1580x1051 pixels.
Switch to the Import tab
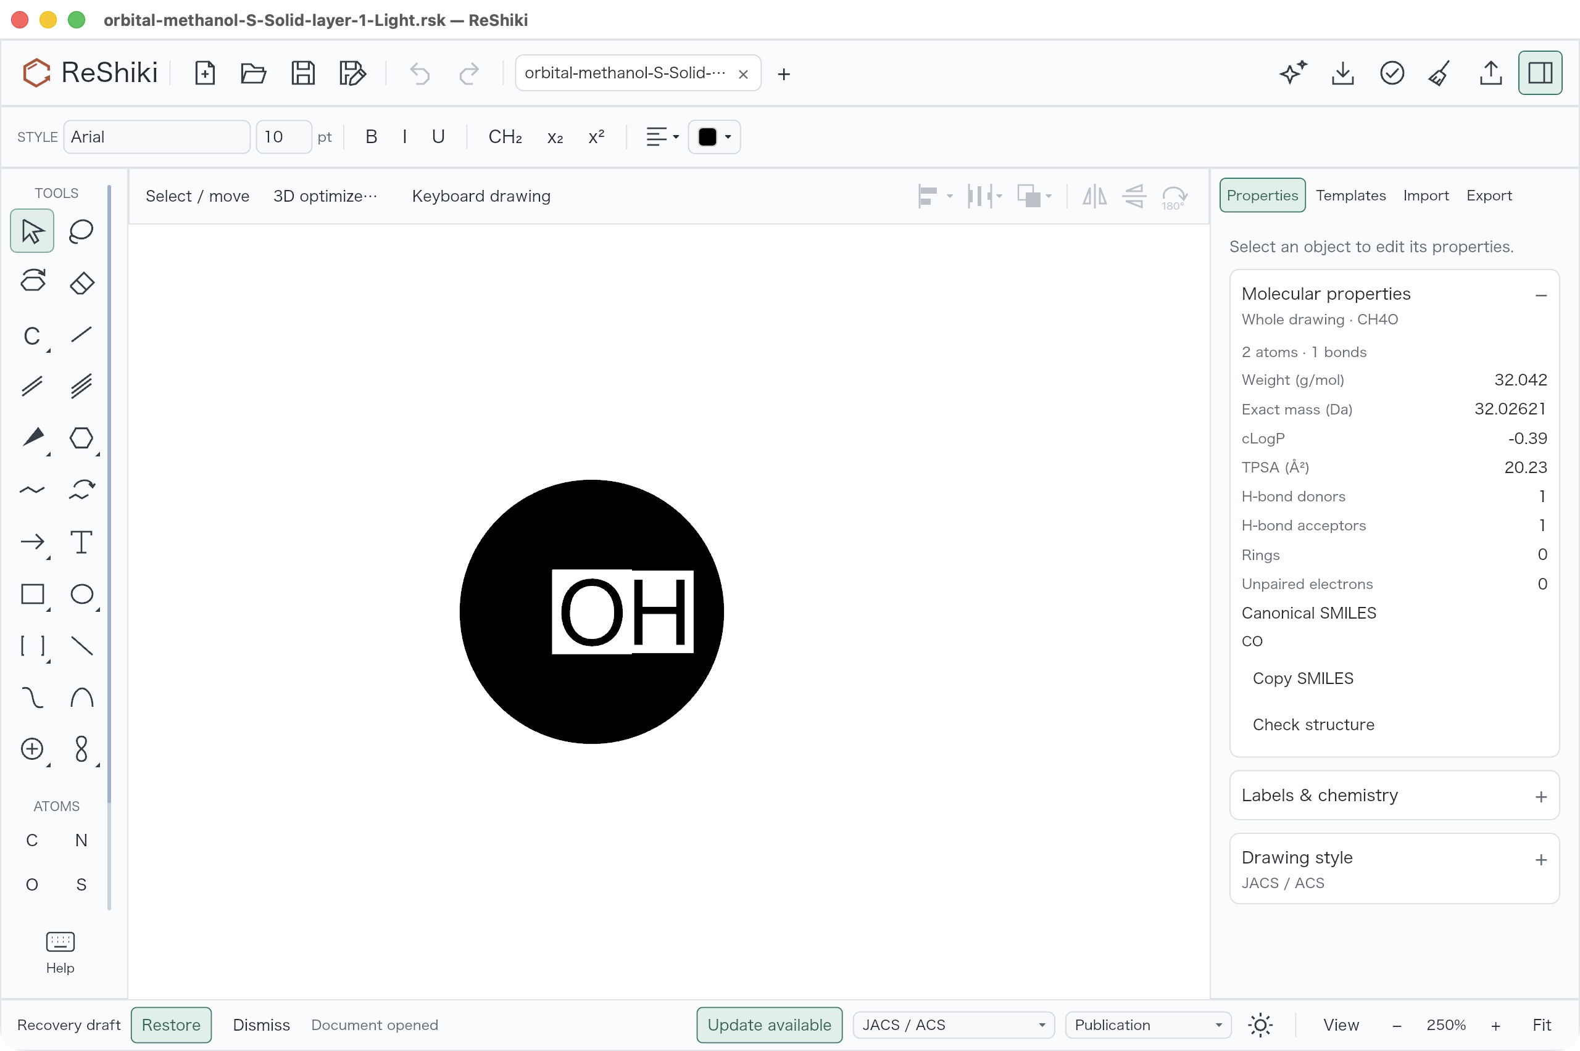1425,195
